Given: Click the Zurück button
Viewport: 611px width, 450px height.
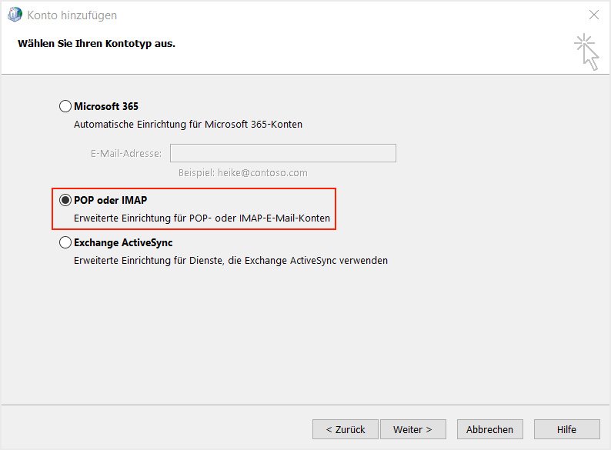Looking at the screenshot, I should tap(346, 429).
